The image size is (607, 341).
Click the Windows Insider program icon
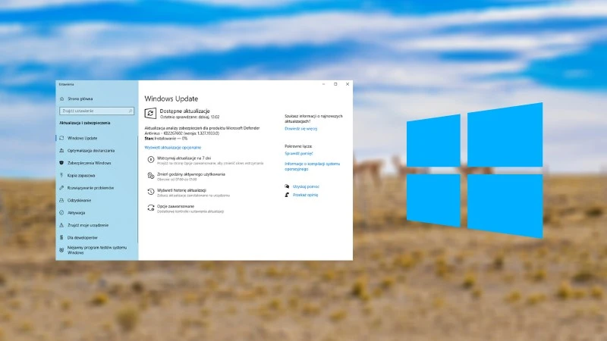(x=61, y=250)
